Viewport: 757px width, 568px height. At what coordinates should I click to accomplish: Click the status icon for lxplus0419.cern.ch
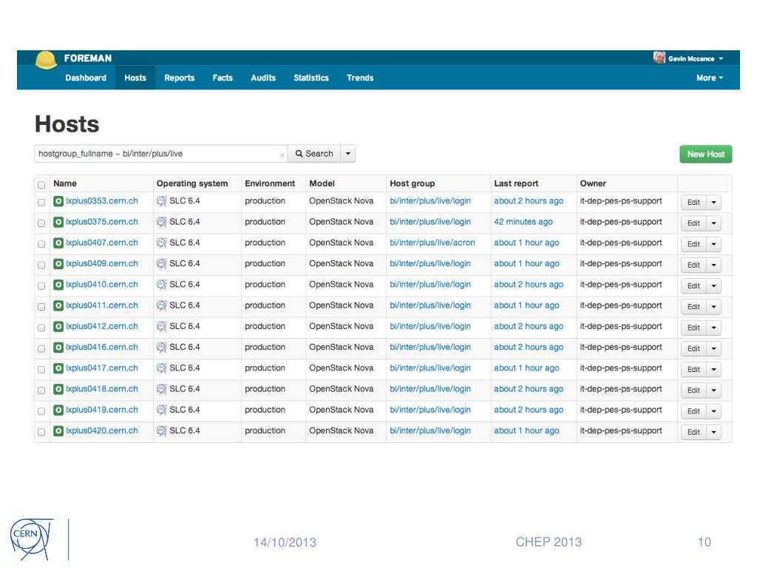click(x=58, y=410)
